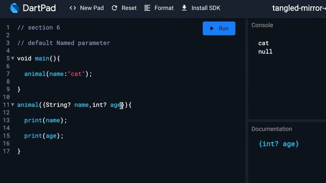Click the 'void' keyword on line 5
Image resolution: width=326 pixels, height=183 pixels.
click(x=24, y=58)
